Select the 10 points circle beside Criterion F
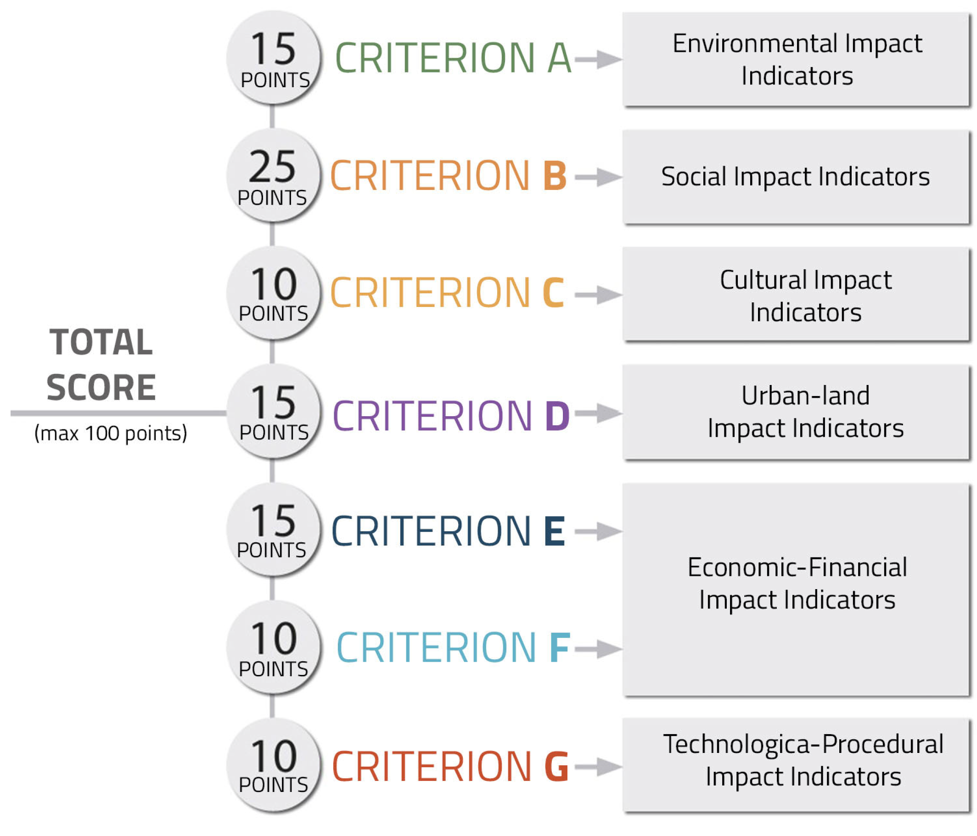This screenshot has width=977, height=836. [273, 648]
